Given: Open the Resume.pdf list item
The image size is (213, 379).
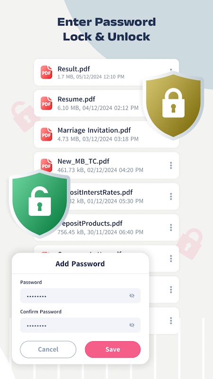Looking at the screenshot, I should click(x=106, y=103).
